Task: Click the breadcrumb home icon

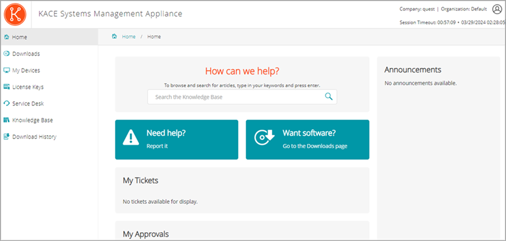Action: (x=115, y=37)
